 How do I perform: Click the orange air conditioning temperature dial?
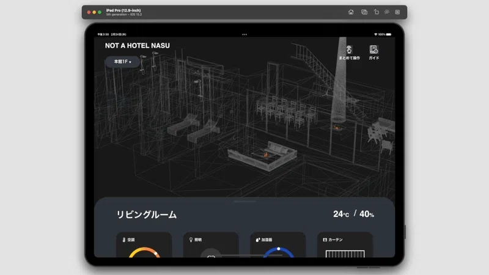click(144, 252)
